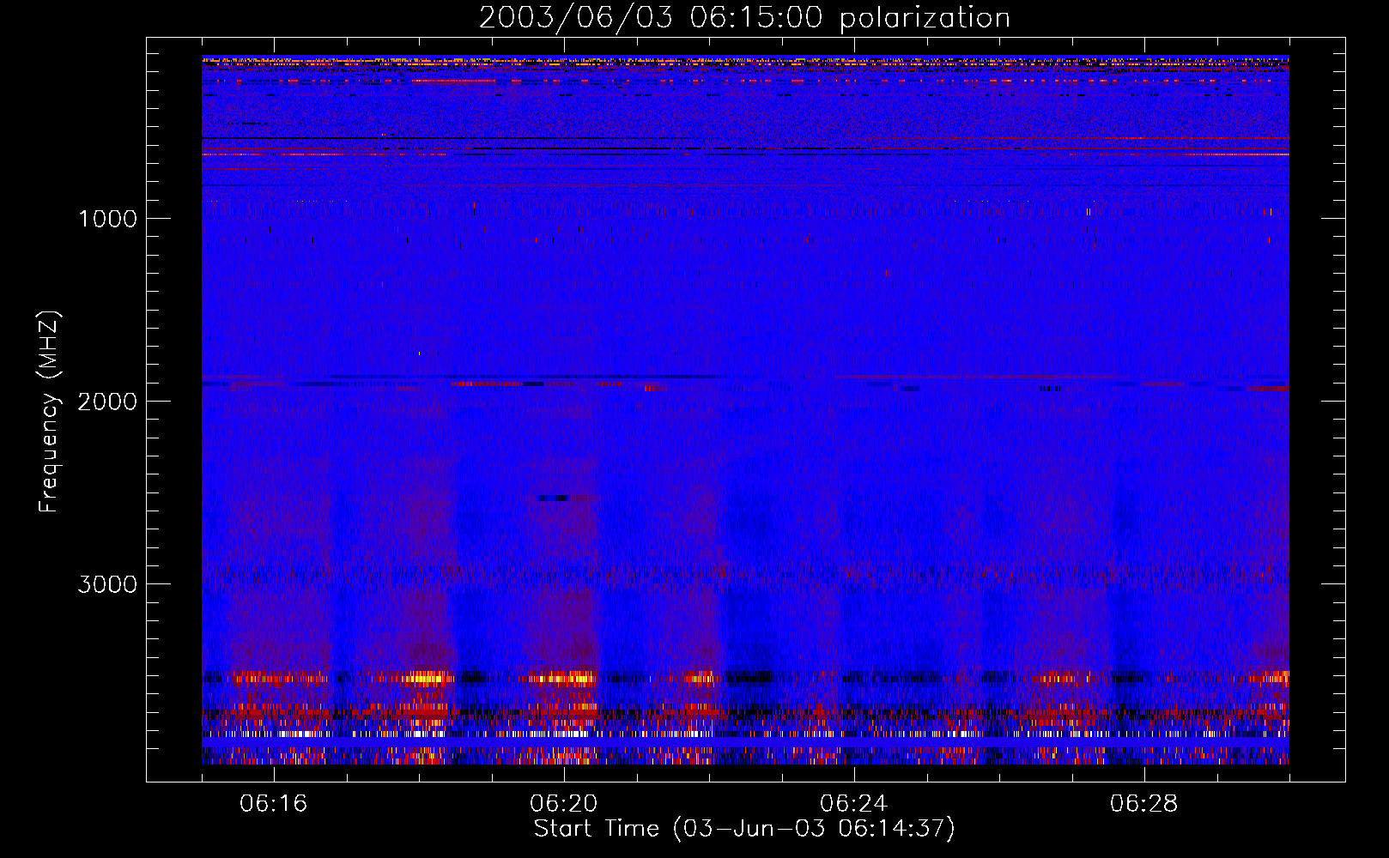Click the plot title "2003/06/03 06:15:00 polarization"
Image resolution: width=1389 pixels, height=858 pixels.
tap(744, 18)
